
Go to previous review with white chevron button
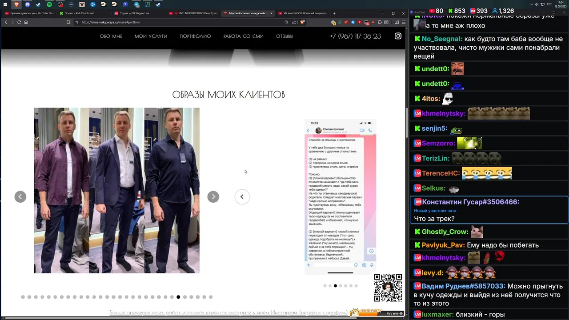(242, 196)
